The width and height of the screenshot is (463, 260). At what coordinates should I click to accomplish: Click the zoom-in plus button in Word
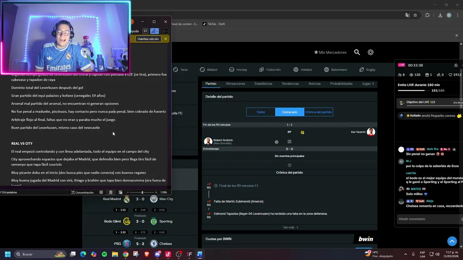tap(156, 192)
